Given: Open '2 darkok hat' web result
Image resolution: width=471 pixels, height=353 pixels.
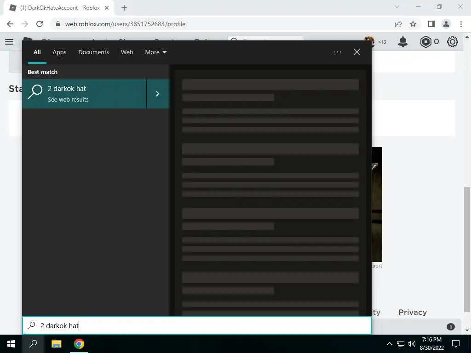Looking at the screenshot, I should point(84,94).
